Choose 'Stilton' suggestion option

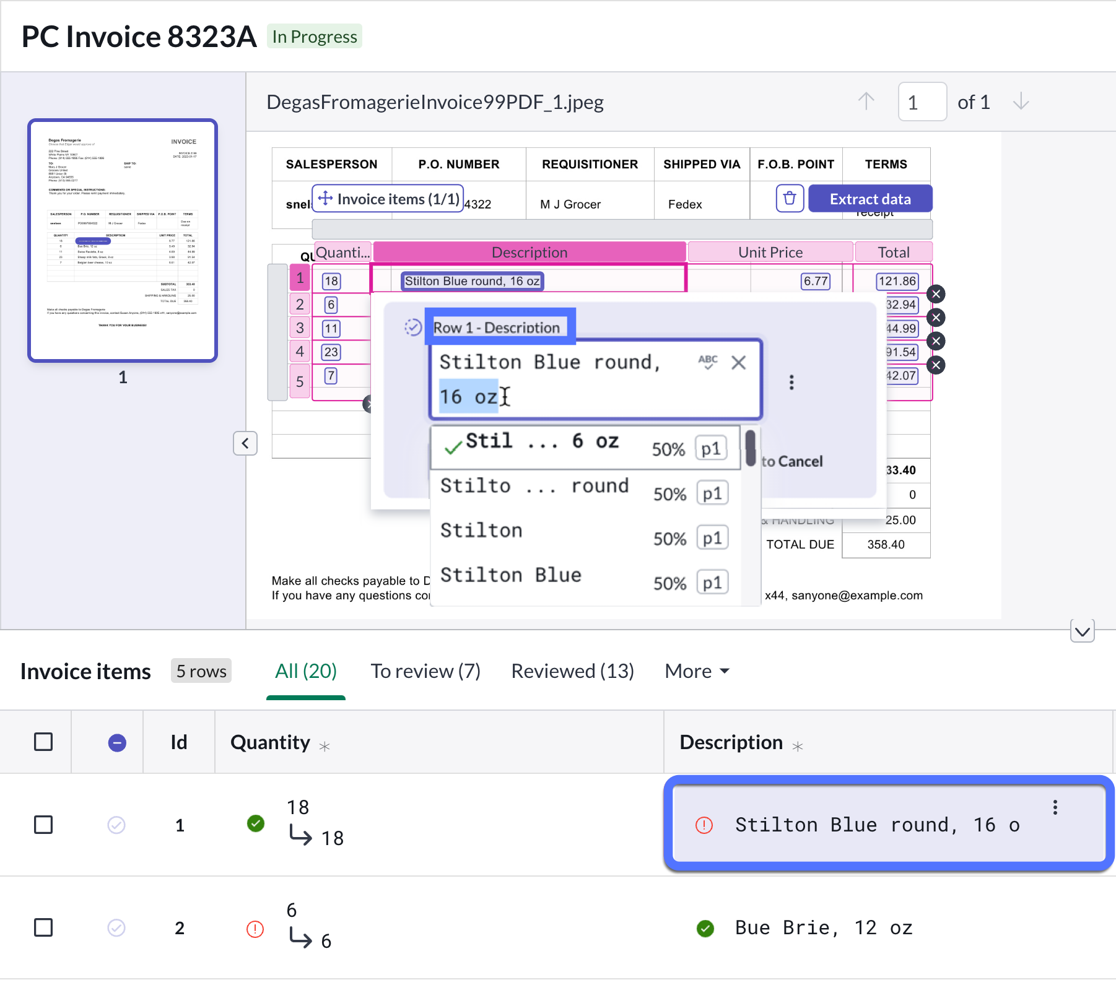click(585, 537)
